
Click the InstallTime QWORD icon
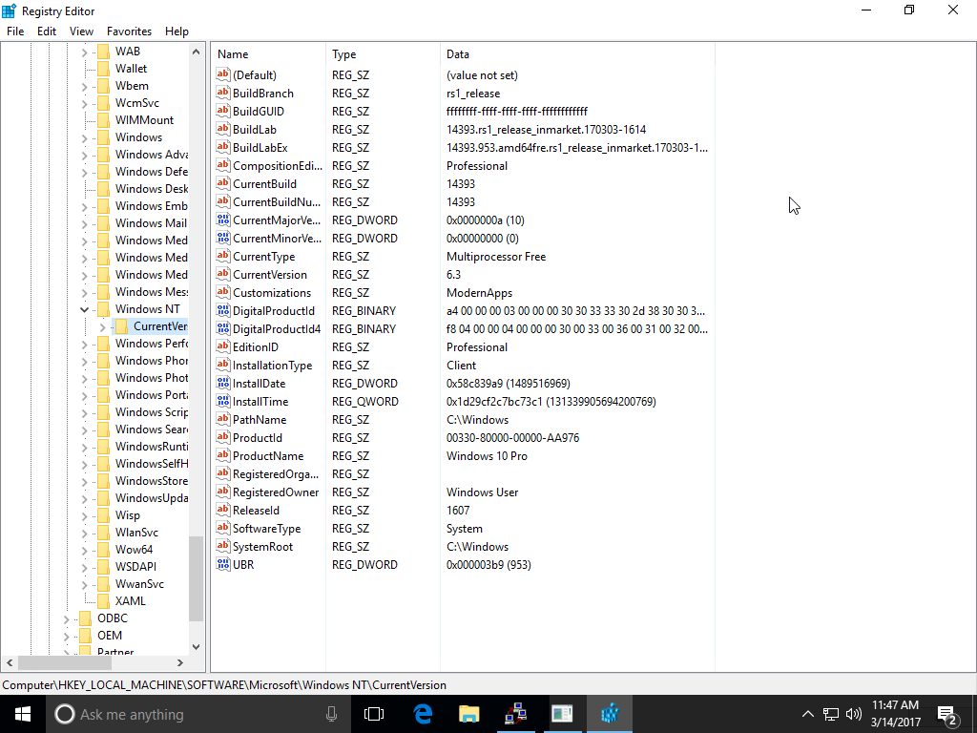click(x=223, y=402)
